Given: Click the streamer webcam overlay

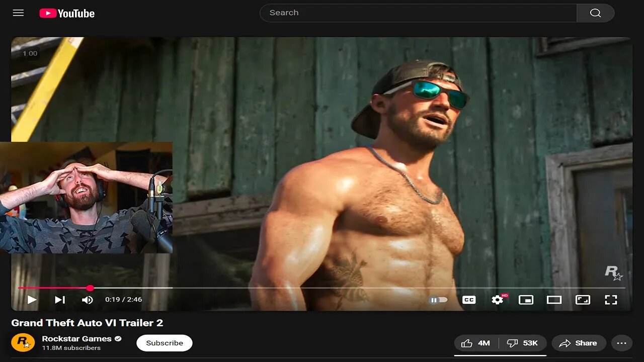Looking at the screenshot, I should [86, 197].
